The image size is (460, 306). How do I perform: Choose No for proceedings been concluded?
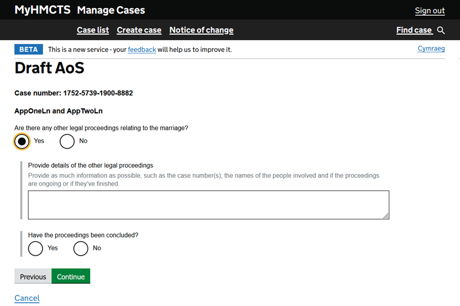coord(80,248)
